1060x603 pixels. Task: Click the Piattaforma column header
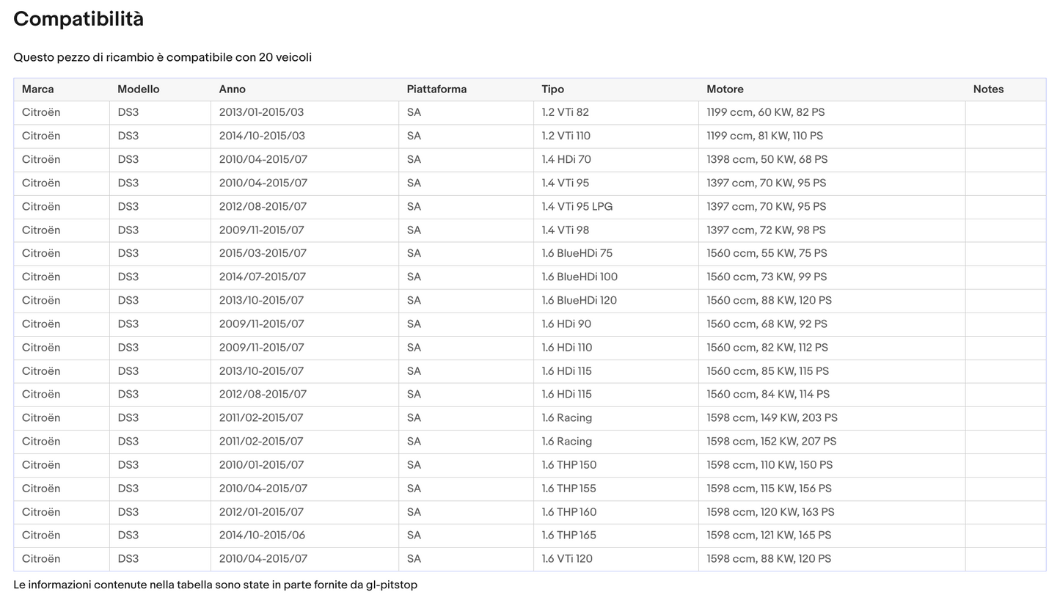[436, 89]
